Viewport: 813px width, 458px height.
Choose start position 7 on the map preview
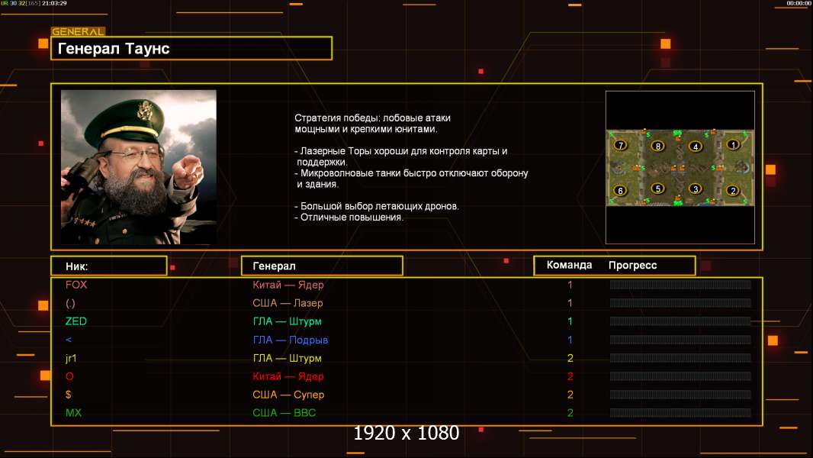[620, 145]
